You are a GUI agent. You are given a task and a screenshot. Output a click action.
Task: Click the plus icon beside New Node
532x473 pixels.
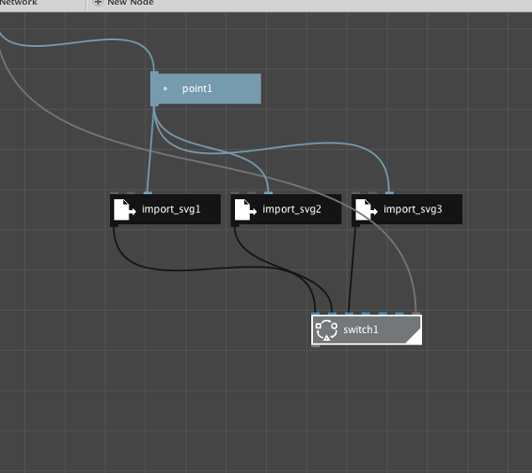pos(98,3)
